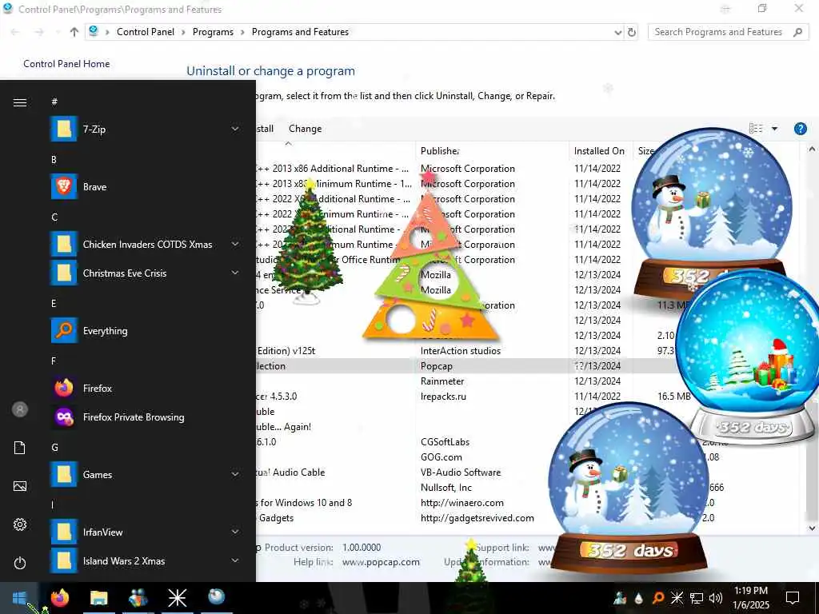The image size is (819, 614).
Task: Select the VB-Audio Software row
Action: 461,472
